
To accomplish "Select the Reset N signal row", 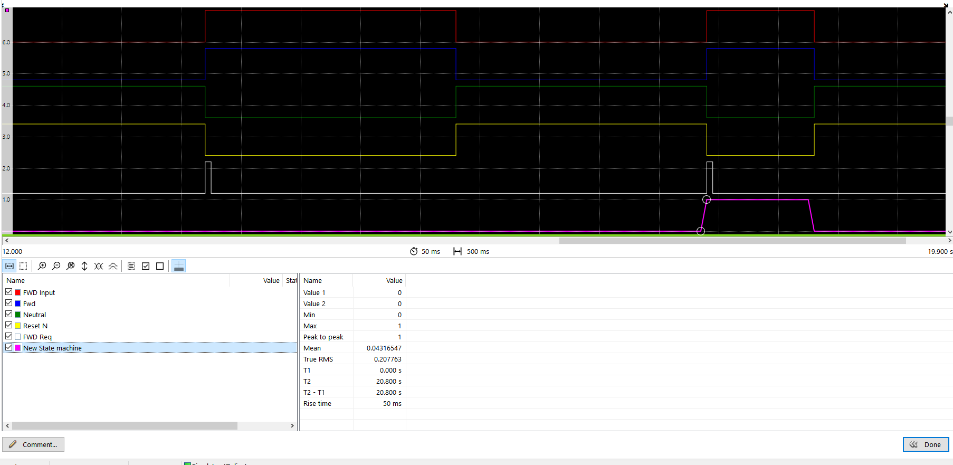I will (x=150, y=326).
